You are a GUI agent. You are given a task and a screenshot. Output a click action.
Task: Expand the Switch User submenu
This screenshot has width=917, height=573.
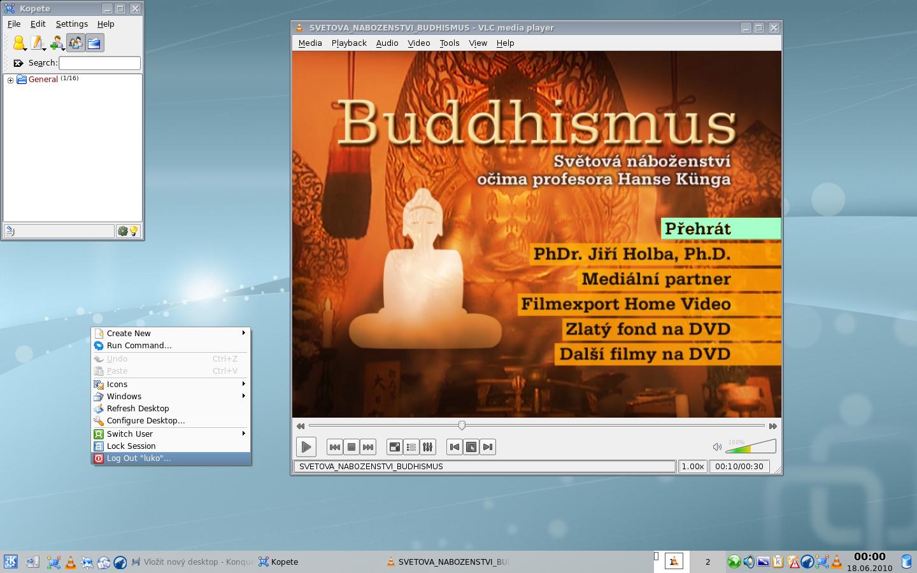pyautogui.click(x=171, y=434)
